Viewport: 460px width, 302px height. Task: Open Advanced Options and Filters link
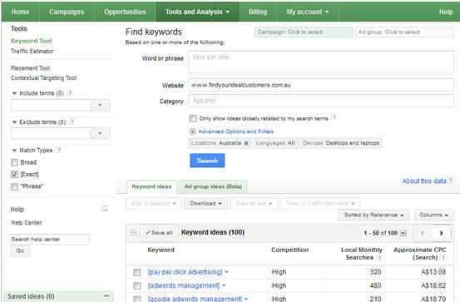click(235, 131)
